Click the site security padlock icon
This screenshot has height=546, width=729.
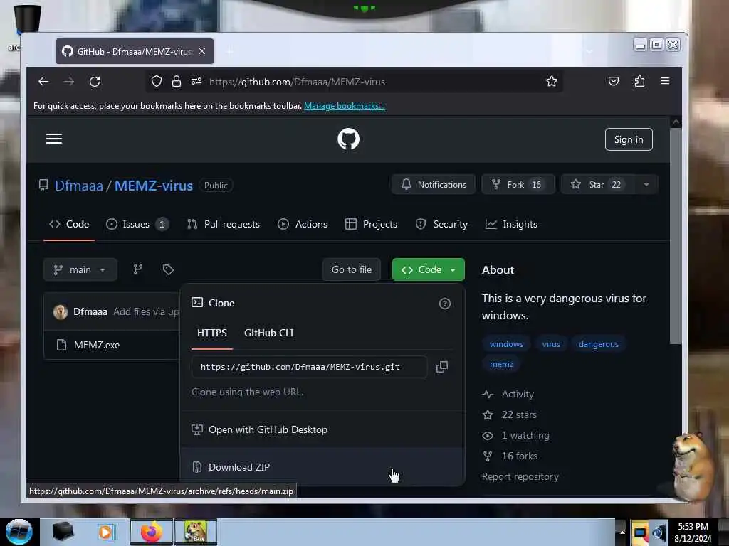(x=177, y=81)
